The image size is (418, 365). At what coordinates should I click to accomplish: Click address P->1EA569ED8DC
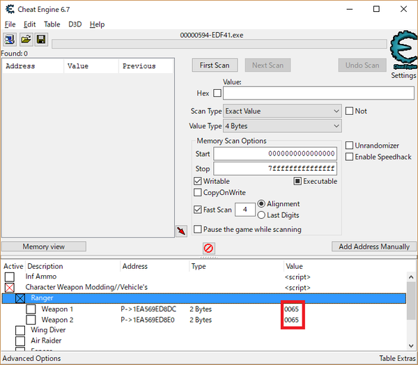coord(148,309)
